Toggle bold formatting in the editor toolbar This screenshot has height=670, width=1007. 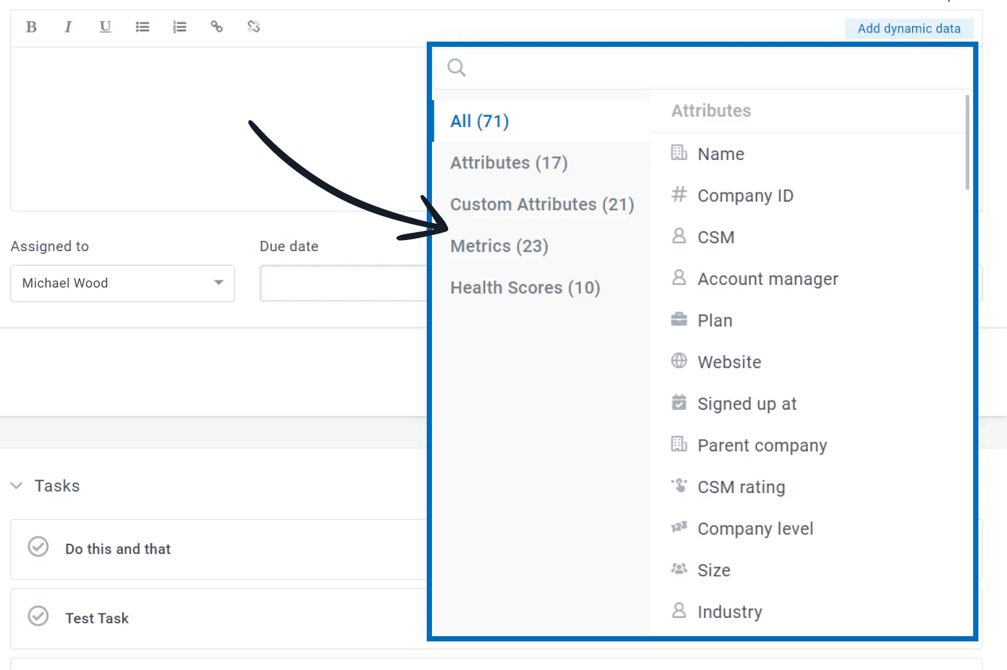pyautogui.click(x=31, y=27)
